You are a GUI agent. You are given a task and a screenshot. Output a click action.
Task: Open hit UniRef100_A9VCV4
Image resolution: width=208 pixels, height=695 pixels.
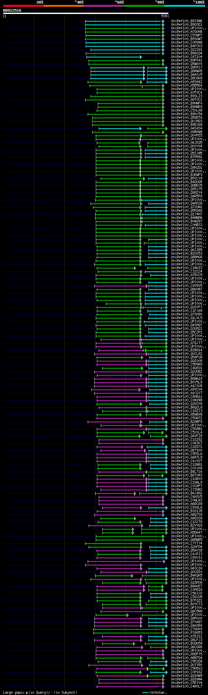click(187, 389)
